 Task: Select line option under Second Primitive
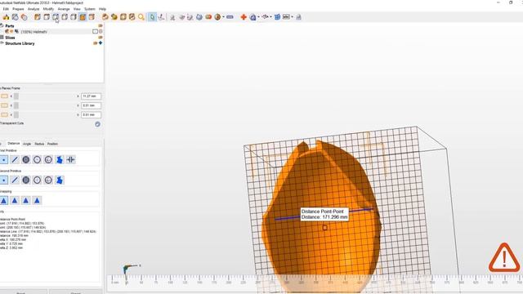point(15,180)
